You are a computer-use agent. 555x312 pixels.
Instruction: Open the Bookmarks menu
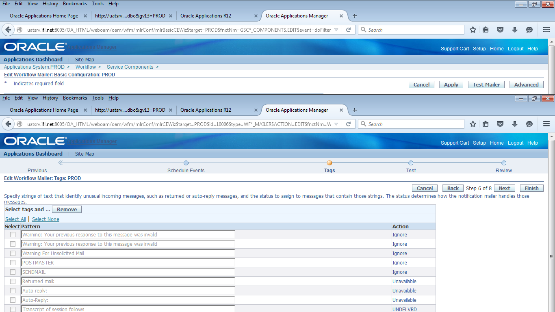point(75,98)
